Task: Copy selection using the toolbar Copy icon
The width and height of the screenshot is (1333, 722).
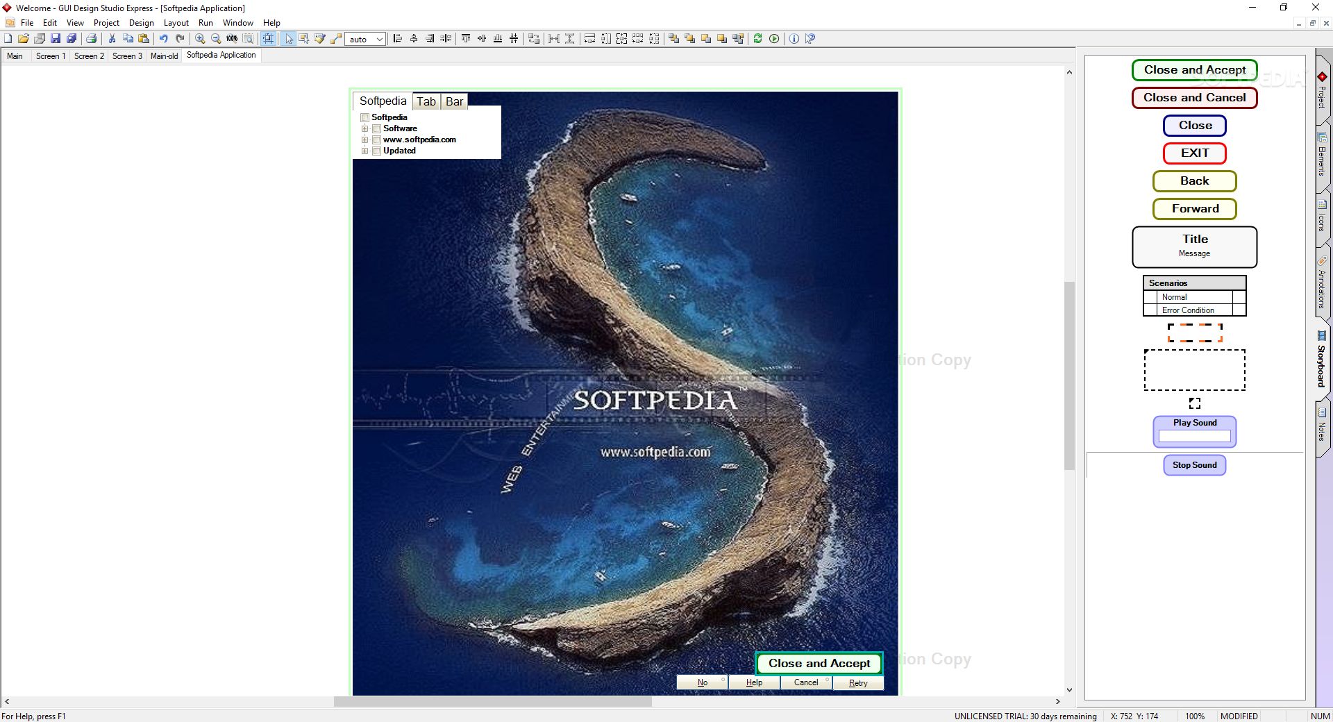Action: click(128, 39)
